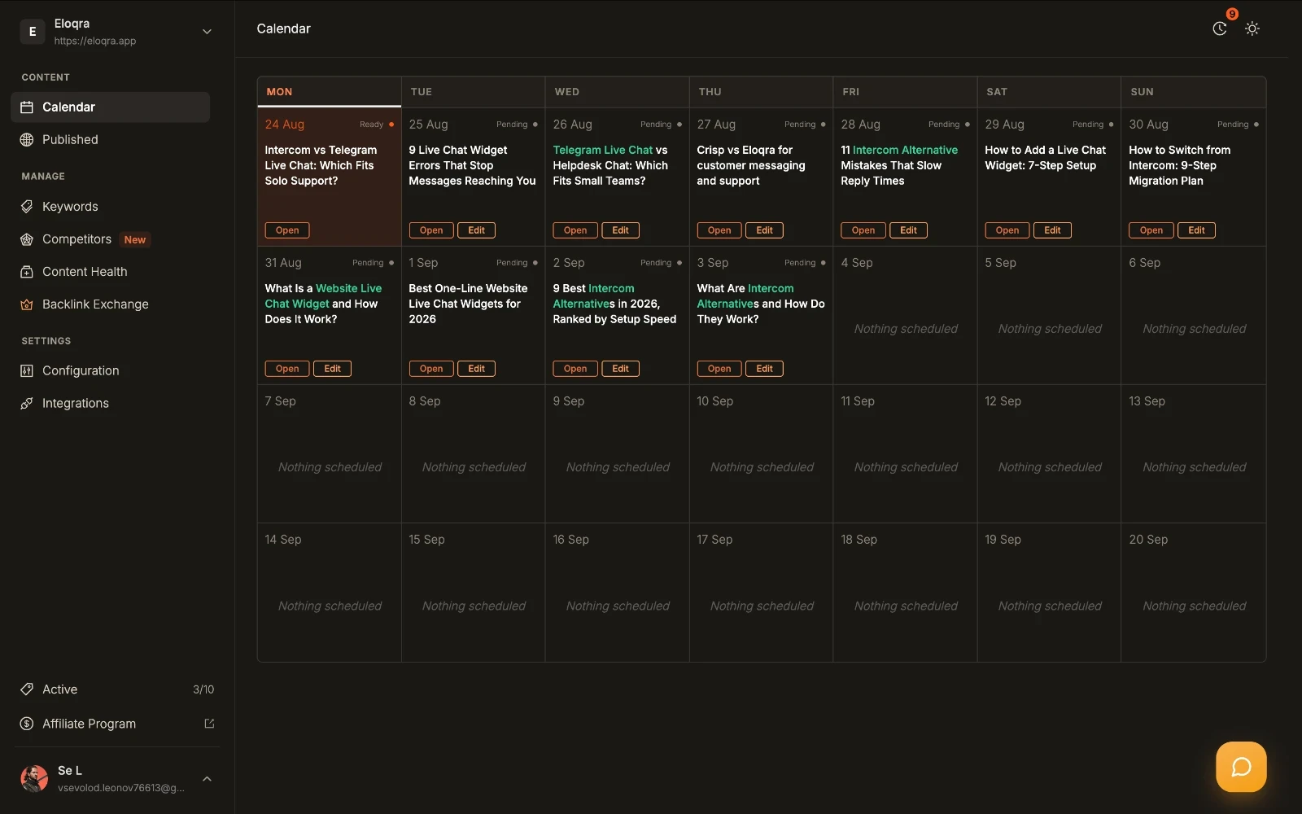The width and height of the screenshot is (1302, 814).
Task: Open Affiliate Program external link icon
Action: (x=209, y=724)
